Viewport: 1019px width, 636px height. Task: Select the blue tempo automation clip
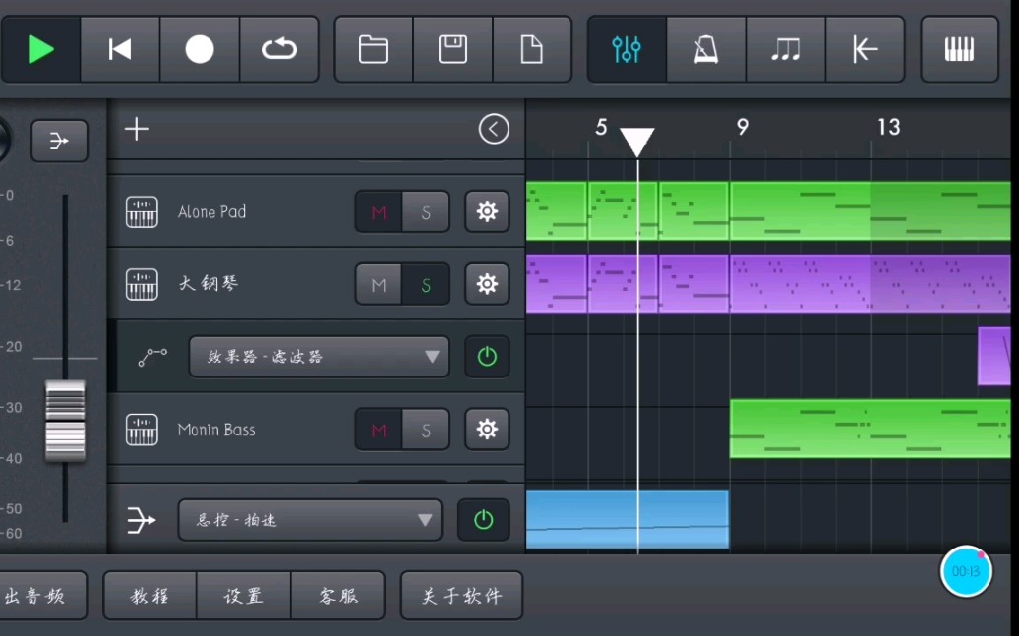tap(628, 520)
